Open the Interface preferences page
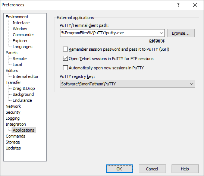The image size is (204, 176). pyautogui.click(x=21, y=23)
